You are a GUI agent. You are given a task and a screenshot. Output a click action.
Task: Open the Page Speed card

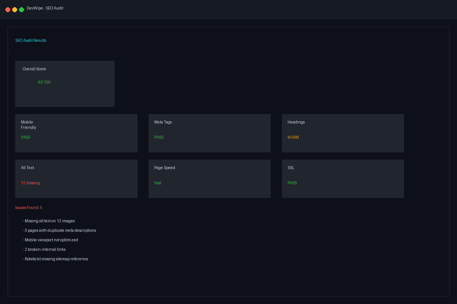point(209,179)
